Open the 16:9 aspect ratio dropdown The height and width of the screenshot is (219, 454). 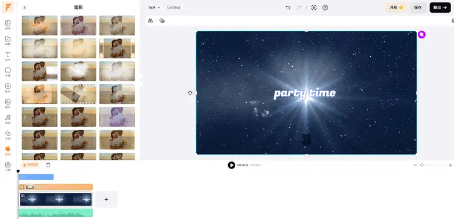coord(154,8)
